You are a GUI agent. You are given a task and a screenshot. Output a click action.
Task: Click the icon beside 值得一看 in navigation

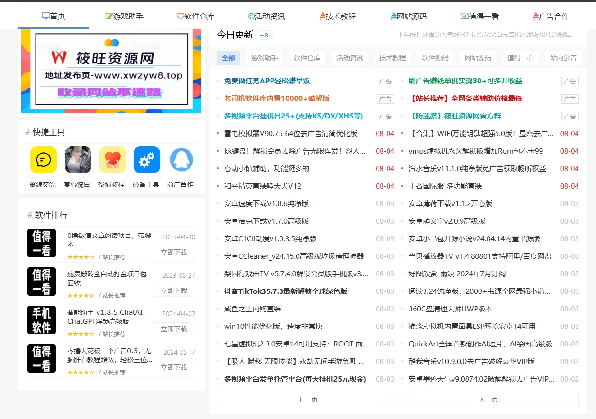(x=464, y=15)
